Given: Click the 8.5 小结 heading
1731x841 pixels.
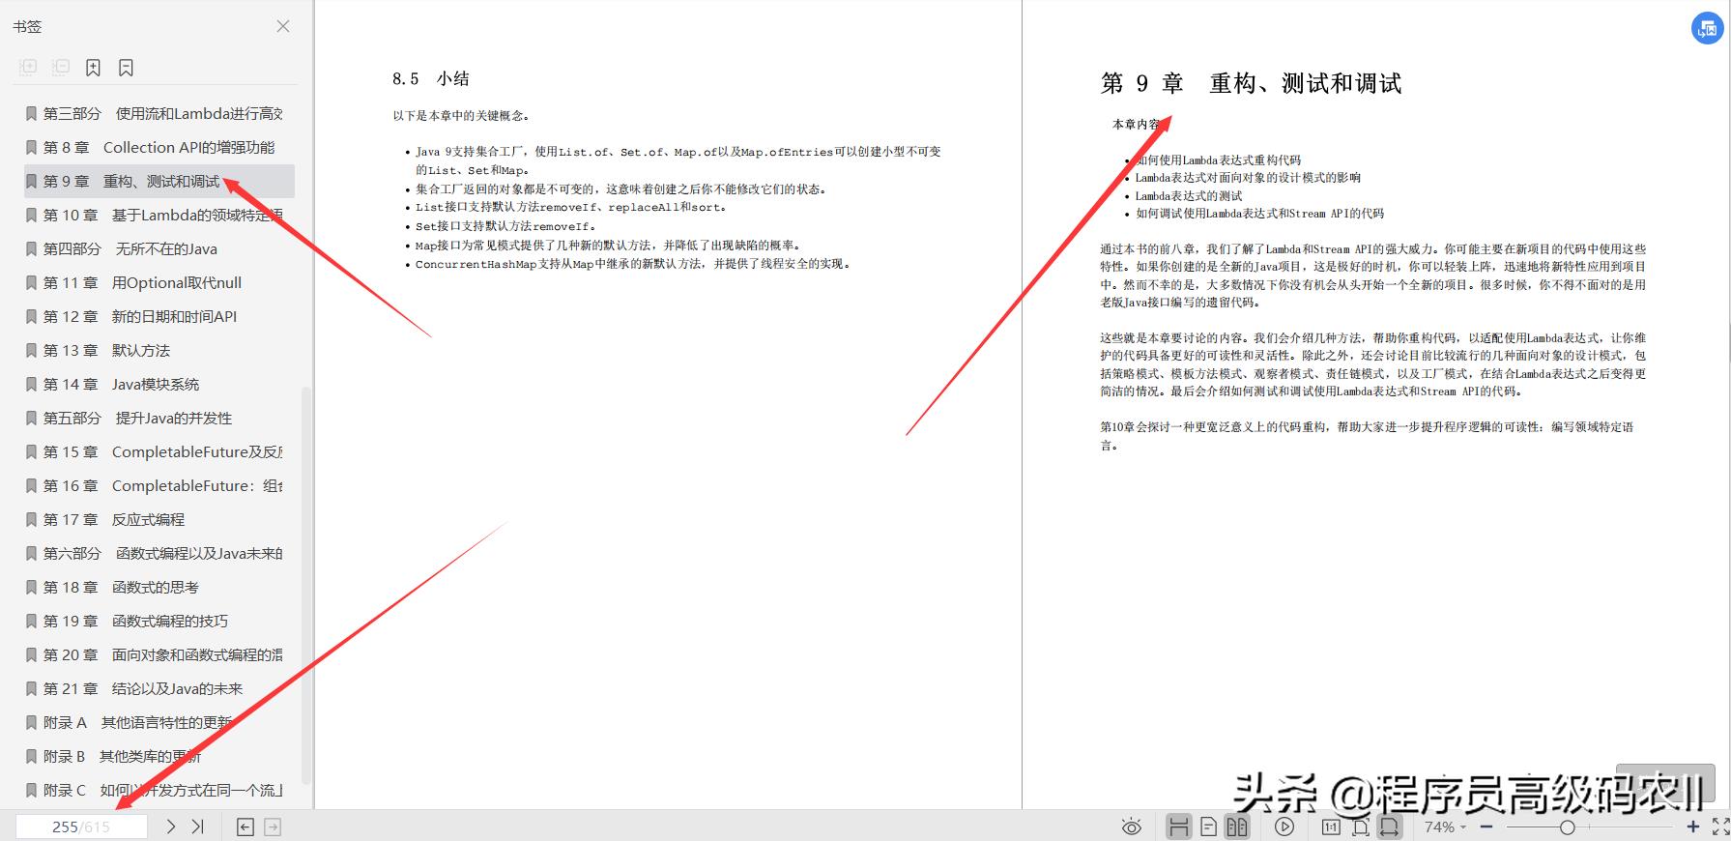Looking at the screenshot, I should tap(430, 78).
